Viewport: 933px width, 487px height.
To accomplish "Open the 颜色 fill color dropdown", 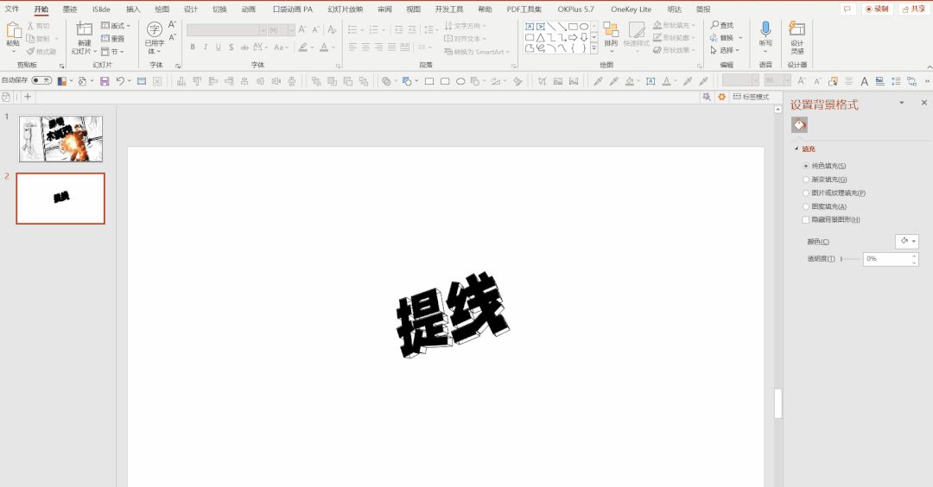I will [907, 242].
